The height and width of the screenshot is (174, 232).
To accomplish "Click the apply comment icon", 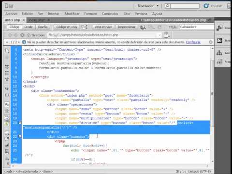I will 7,133.
